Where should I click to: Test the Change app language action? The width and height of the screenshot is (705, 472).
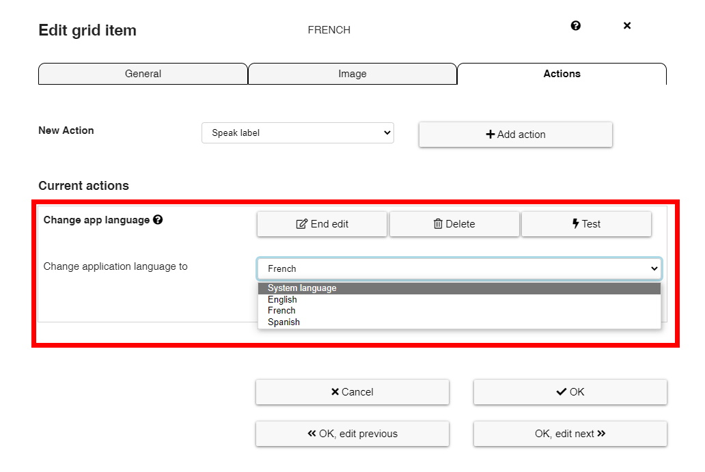pos(586,224)
